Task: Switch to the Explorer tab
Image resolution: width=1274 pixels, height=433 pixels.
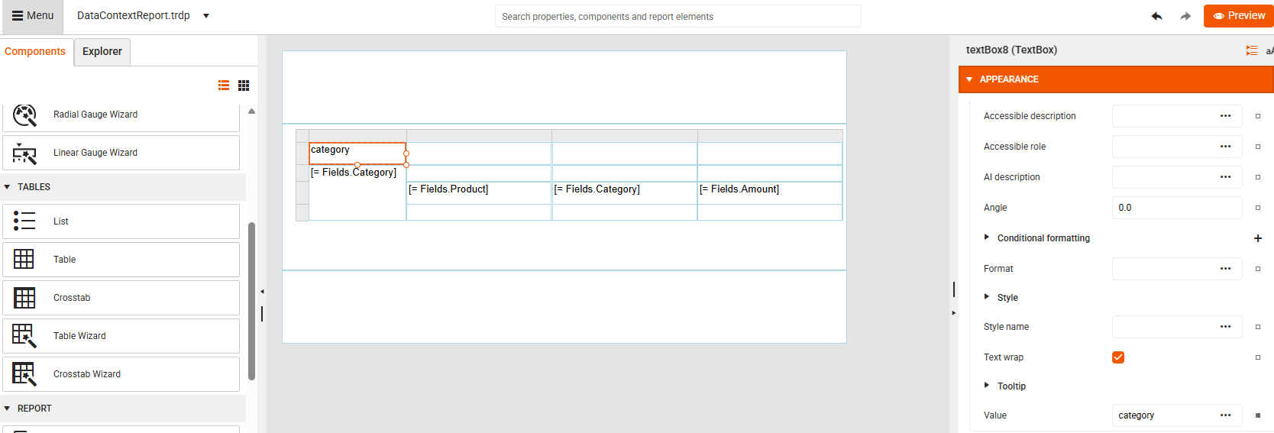Action: (102, 52)
